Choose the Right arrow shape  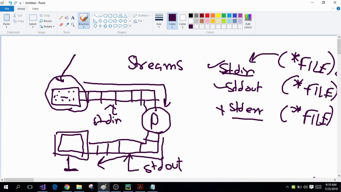tap(115, 21)
